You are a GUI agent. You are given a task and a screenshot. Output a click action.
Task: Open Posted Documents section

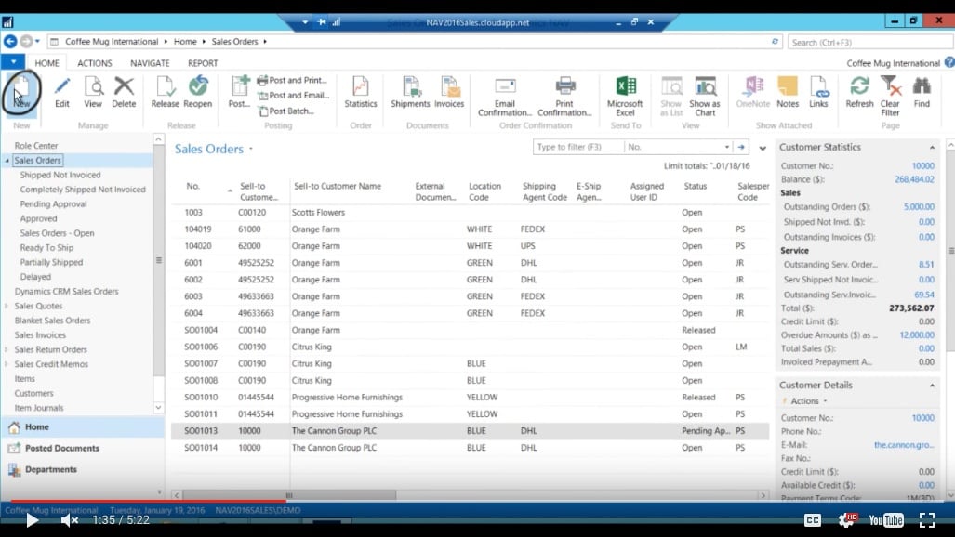(62, 448)
